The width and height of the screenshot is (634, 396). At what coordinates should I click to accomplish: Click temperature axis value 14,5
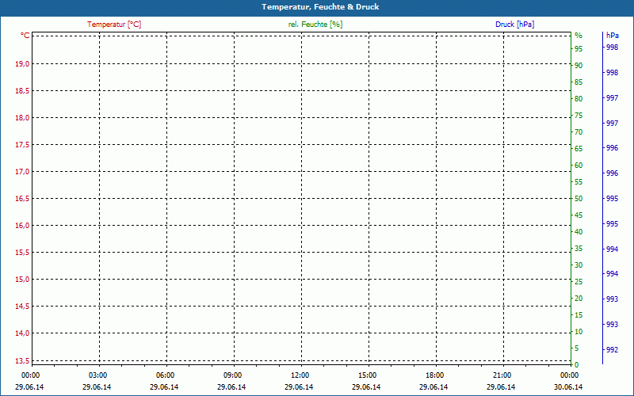click(22, 307)
